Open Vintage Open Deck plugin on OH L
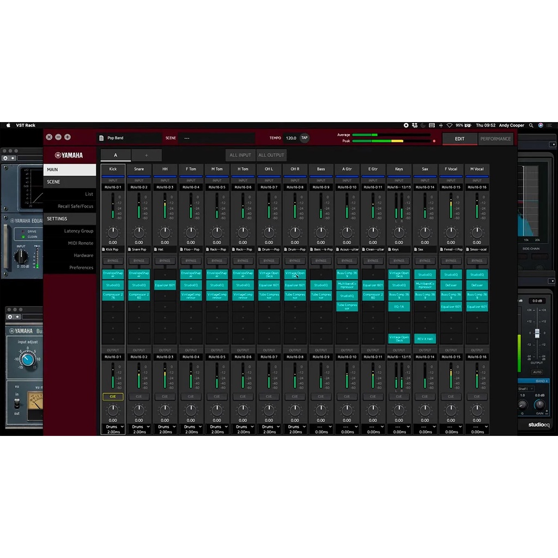The width and height of the screenshot is (558, 558). [269, 275]
